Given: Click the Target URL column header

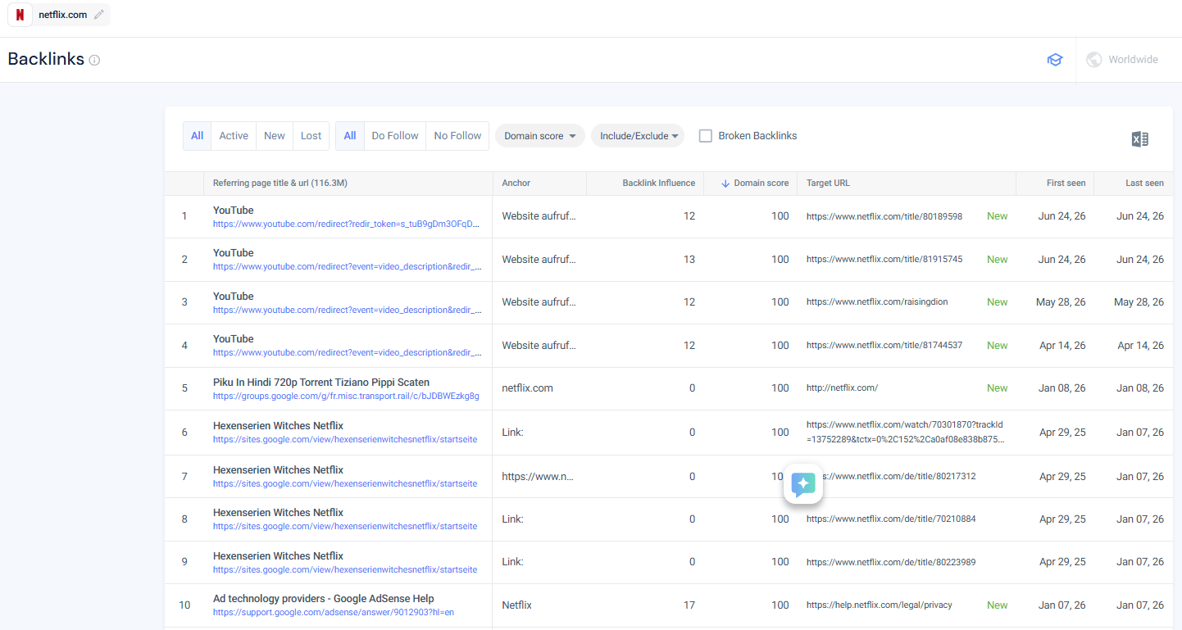Looking at the screenshot, I should click(x=828, y=184).
